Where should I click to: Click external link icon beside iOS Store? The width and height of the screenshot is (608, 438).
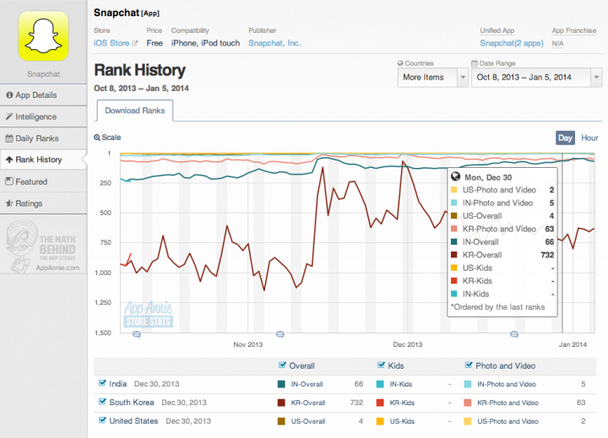click(x=134, y=43)
